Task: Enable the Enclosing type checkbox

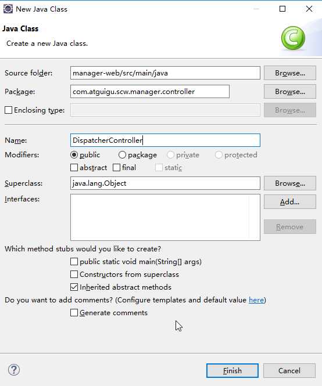Action: pyautogui.click(x=8, y=110)
